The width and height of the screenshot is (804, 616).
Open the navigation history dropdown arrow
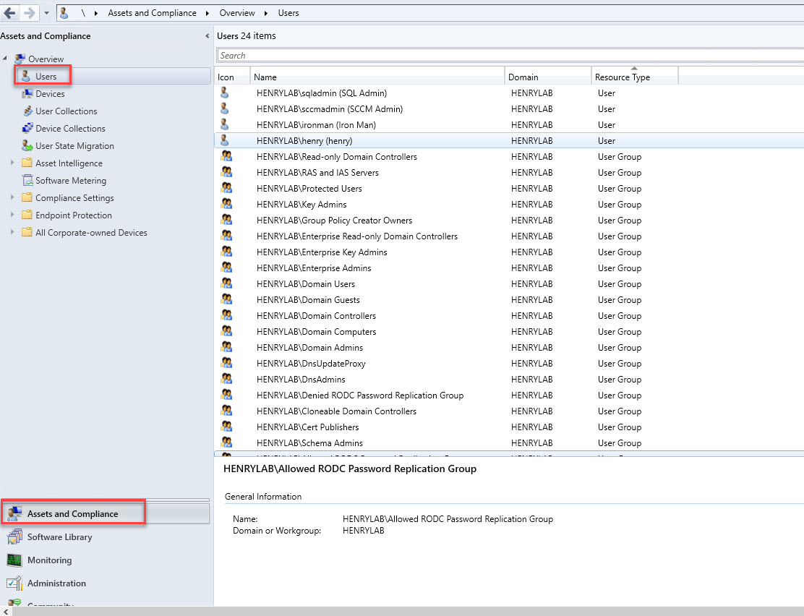coord(46,13)
